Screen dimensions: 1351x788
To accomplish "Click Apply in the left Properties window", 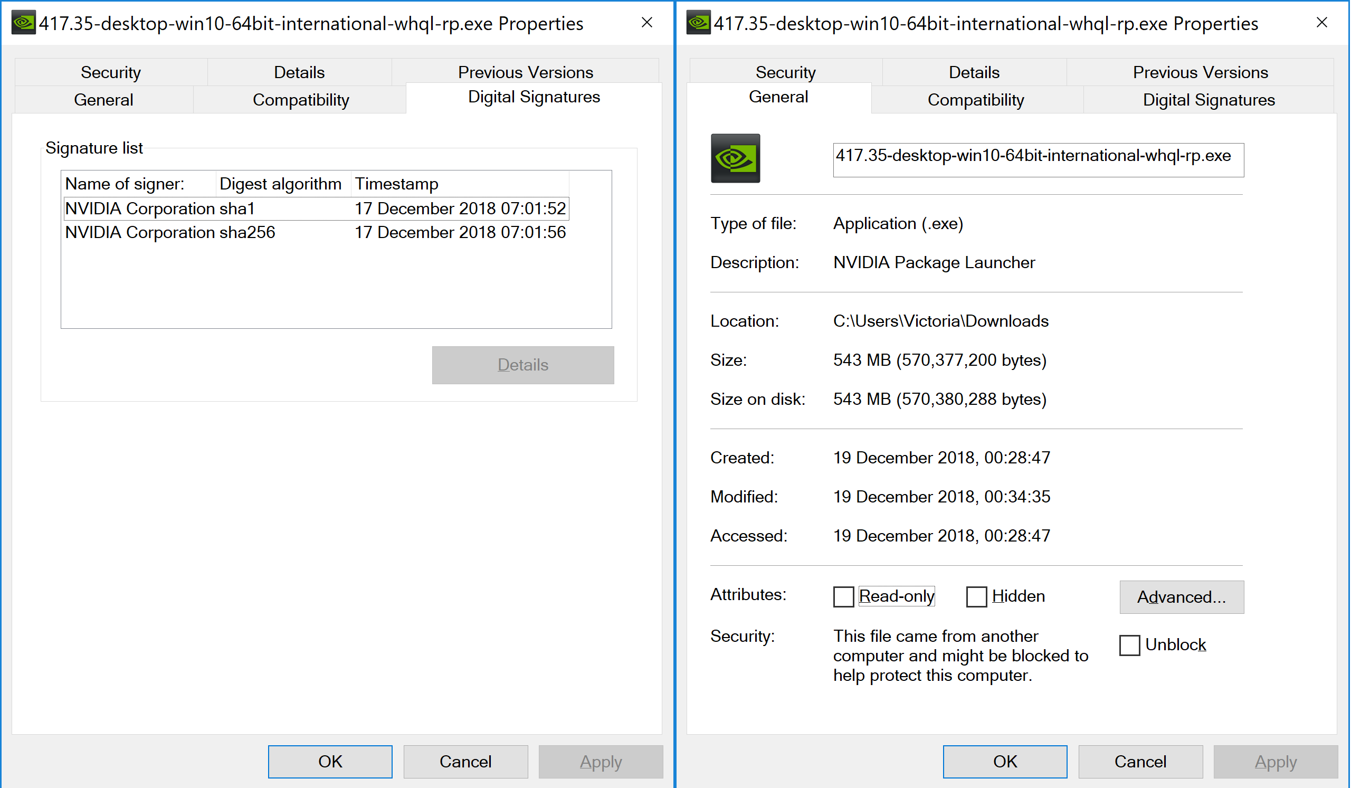I will click(x=601, y=762).
